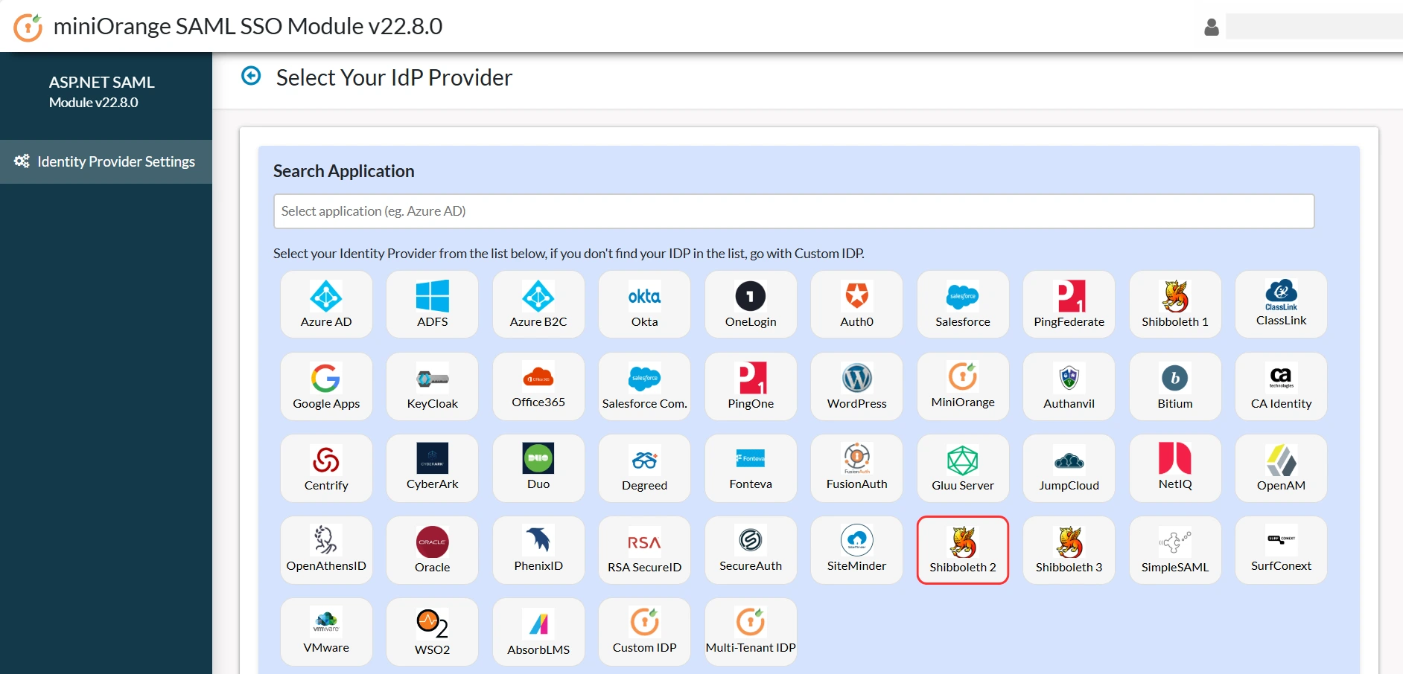The image size is (1403, 674).
Task: Choose the KeyCloak provider
Action: point(433,386)
